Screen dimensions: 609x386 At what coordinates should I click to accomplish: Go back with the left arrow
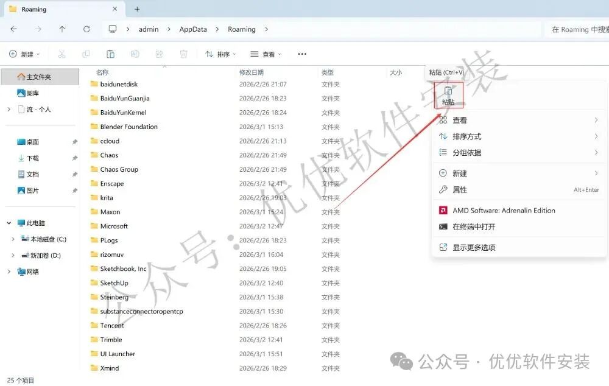coord(13,29)
